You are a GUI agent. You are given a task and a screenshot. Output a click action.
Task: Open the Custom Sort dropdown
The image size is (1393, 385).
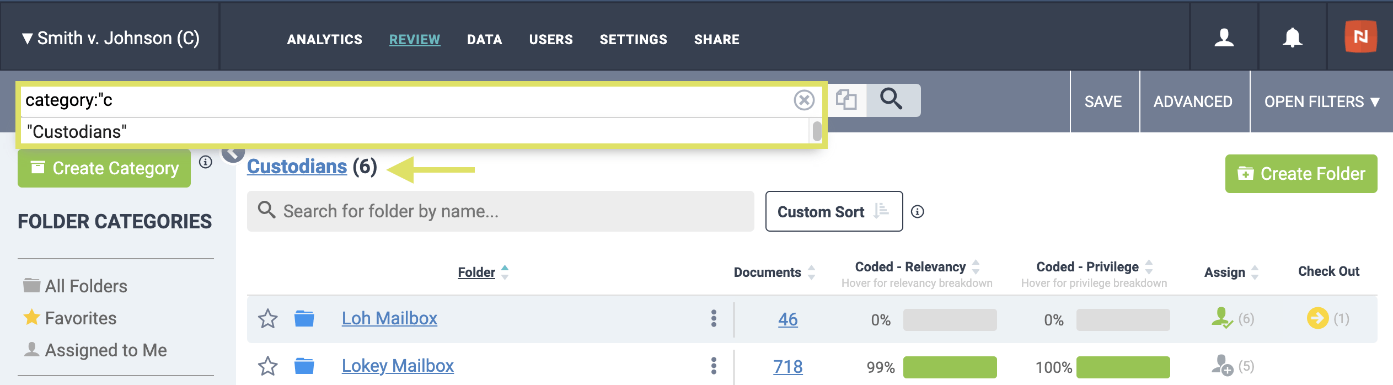click(x=833, y=212)
